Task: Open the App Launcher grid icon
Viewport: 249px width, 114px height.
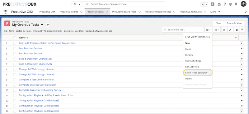Action: [5, 12]
